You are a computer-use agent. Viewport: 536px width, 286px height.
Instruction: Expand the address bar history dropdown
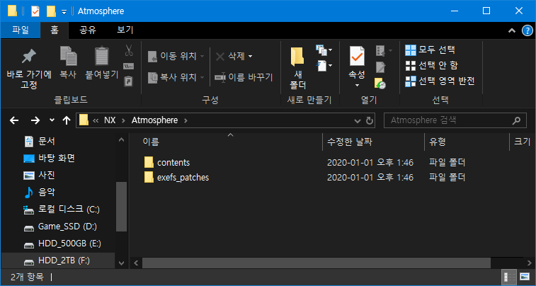click(358, 120)
